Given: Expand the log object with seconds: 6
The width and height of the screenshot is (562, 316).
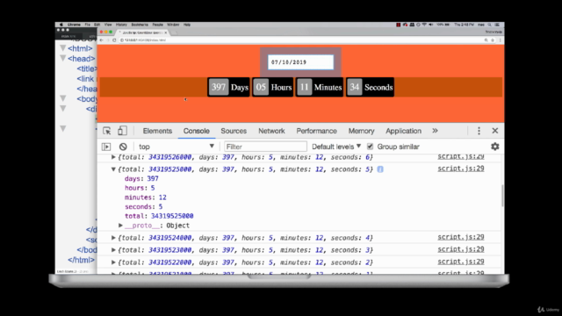Looking at the screenshot, I should pyautogui.click(x=113, y=157).
